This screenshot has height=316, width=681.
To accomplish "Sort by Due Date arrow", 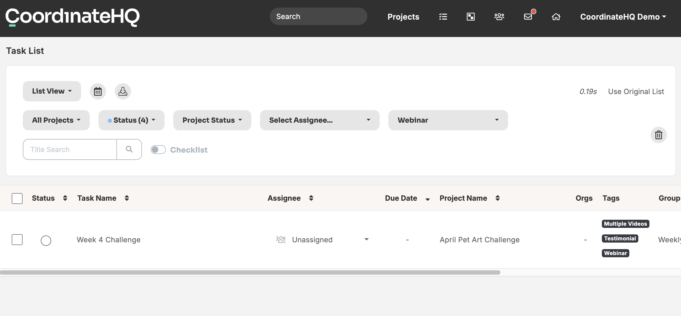I will click(428, 199).
